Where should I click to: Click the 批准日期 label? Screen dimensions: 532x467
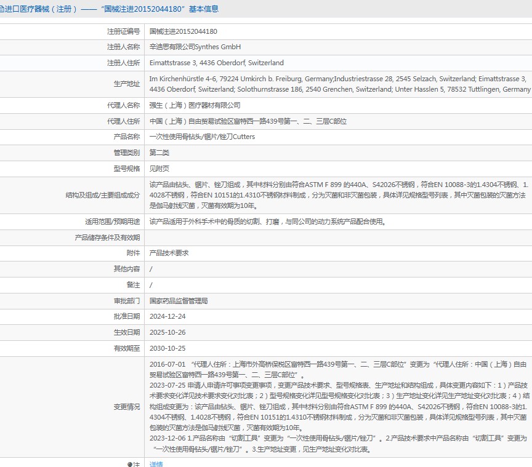coord(127,316)
